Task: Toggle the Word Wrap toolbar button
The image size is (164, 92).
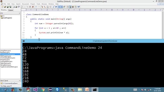Action: point(56,7)
